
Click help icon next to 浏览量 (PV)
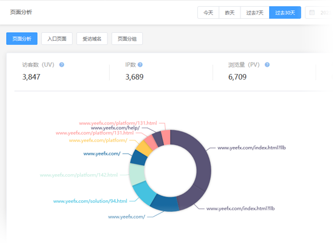click(x=267, y=65)
